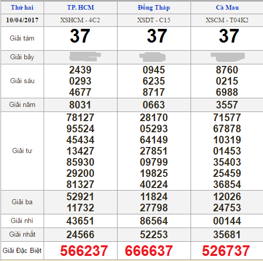Click the Giải tư row label

point(22,151)
